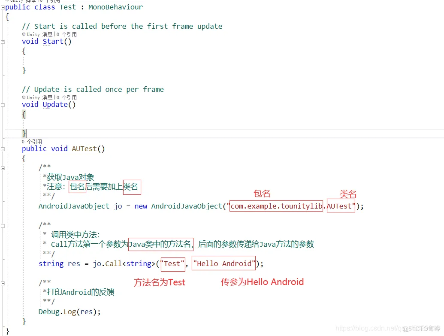444x336 pixels.
Task: Fold the 打印Android的反馈 comment block
Action: click(x=3, y=284)
